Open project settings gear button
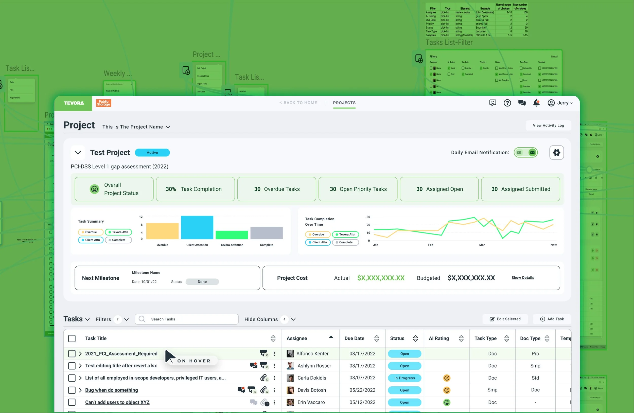Image resolution: width=634 pixels, height=413 pixels. tap(556, 153)
